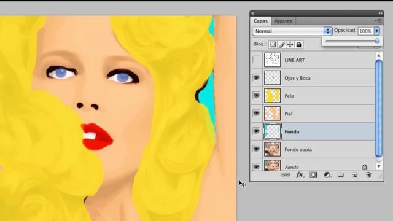Open the layer style fx menu
Viewport: 393px width, 221px height.
300,174
